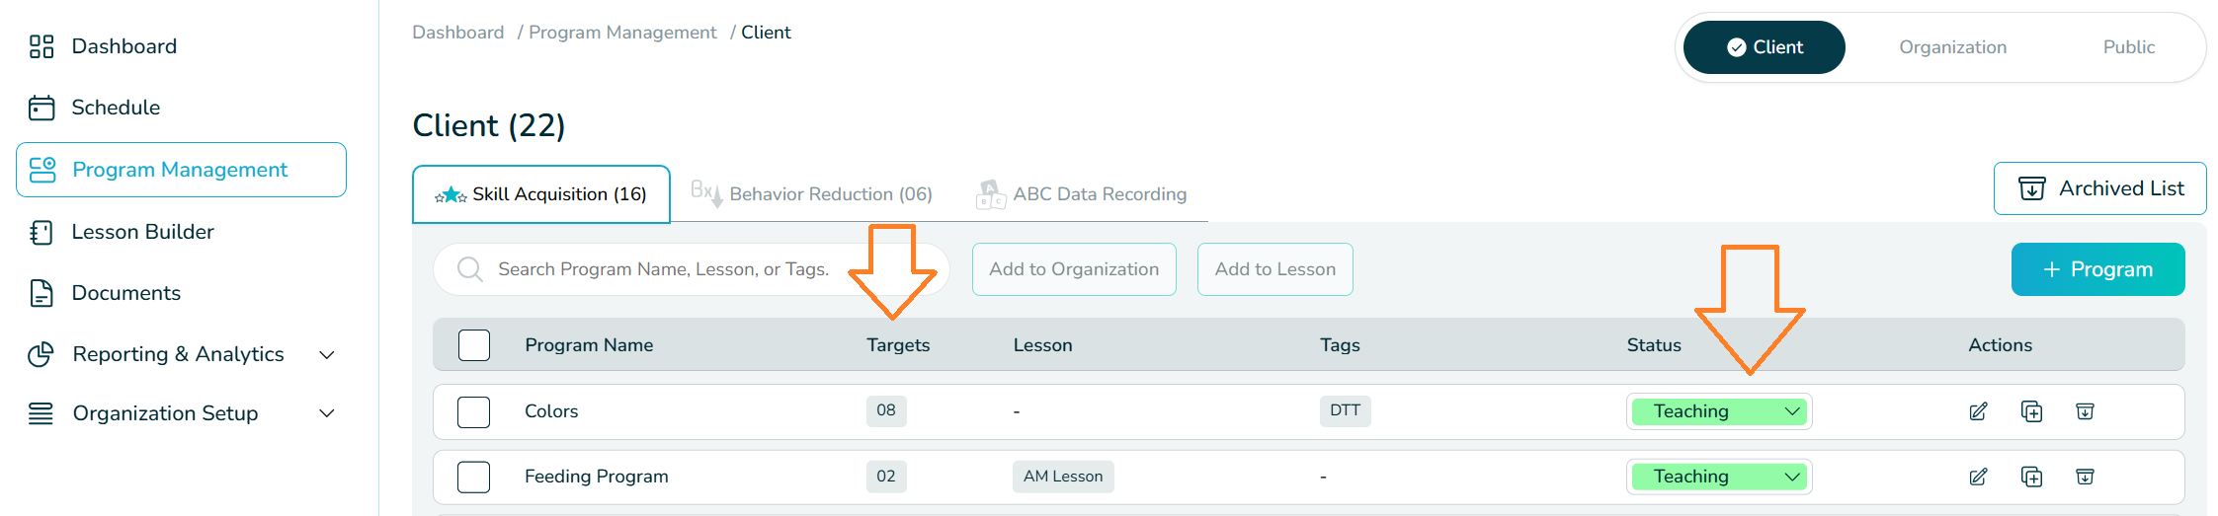This screenshot has height=516, width=2218.
Task: Archive the Colors program via archive icon
Action: pyautogui.click(x=2085, y=411)
